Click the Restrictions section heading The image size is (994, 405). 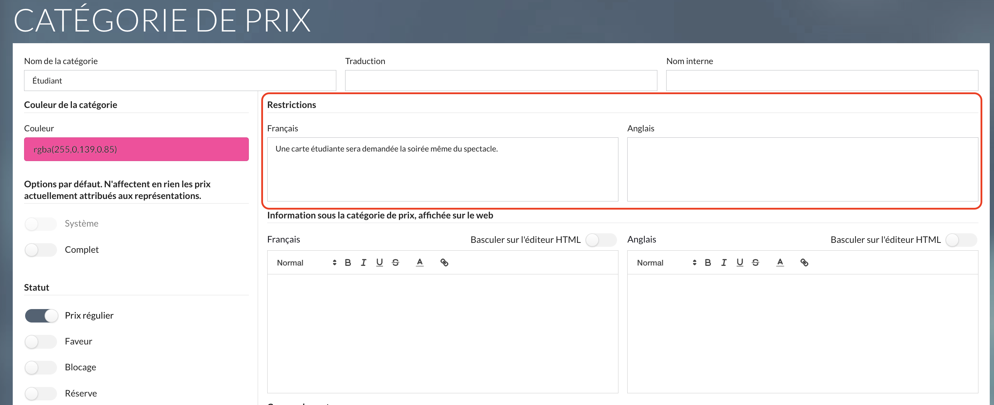291,105
